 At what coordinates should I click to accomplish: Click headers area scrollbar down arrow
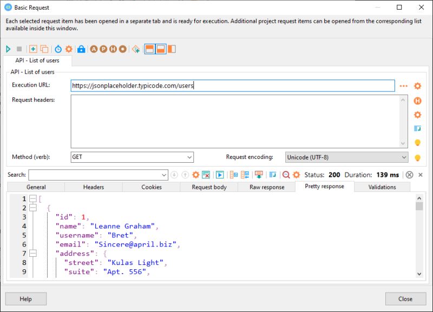(x=403, y=143)
